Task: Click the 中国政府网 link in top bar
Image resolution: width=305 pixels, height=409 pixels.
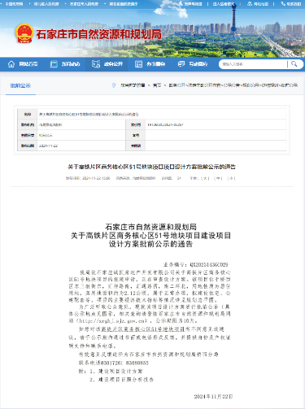Action: (14, 4)
